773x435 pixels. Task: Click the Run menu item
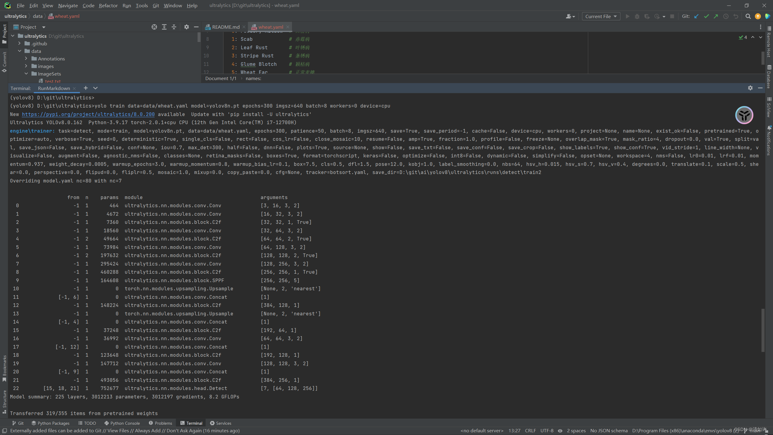click(x=126, y=5)
